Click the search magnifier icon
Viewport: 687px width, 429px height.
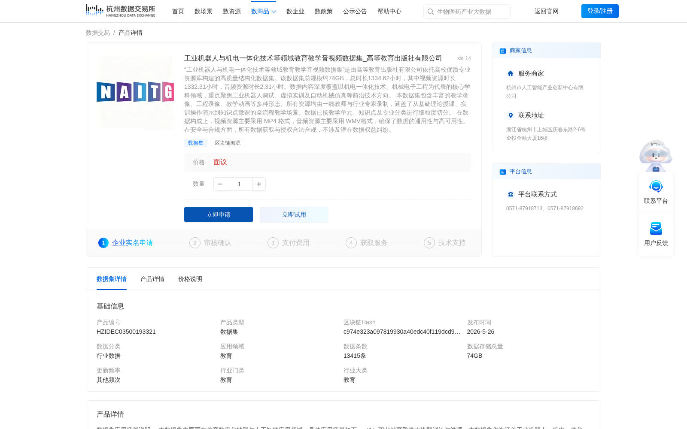431,12
